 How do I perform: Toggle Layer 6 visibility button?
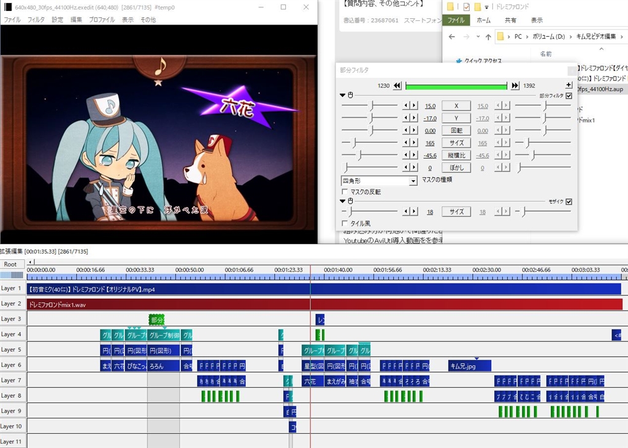12,365
